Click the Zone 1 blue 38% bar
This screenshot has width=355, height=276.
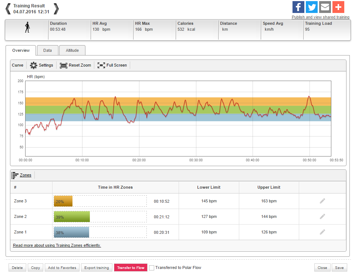pos(71,232)
